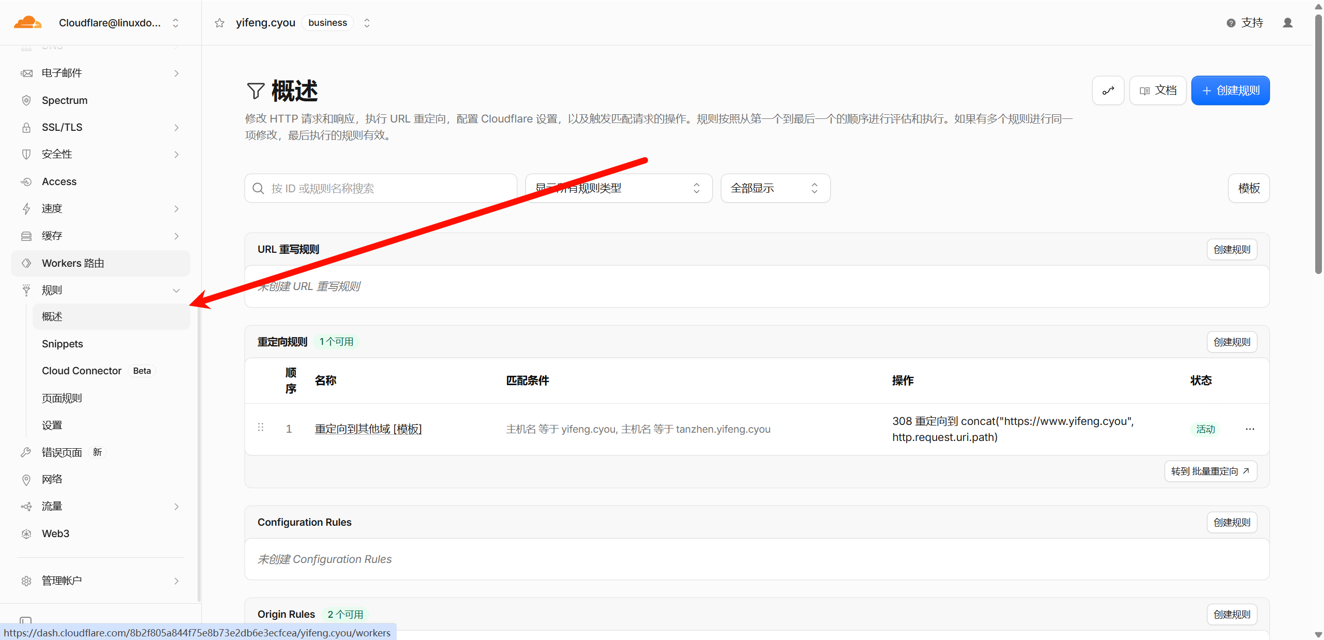Click the Web3 icon
1324x640 pixels.
tap(26, 534)
